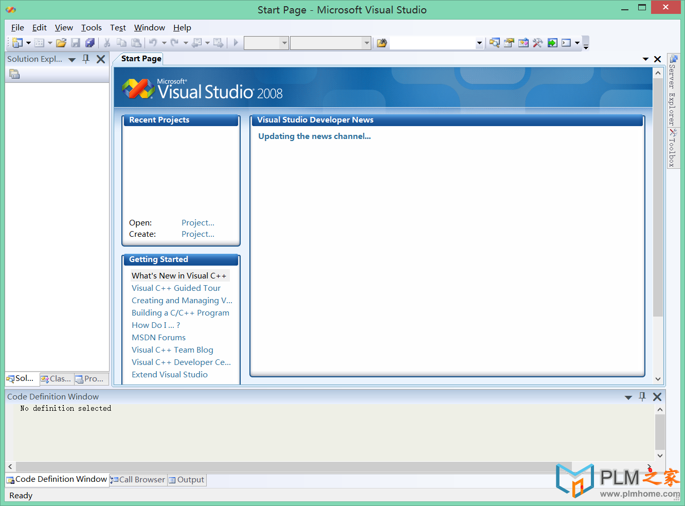Open the Help menu

(182, 27)
